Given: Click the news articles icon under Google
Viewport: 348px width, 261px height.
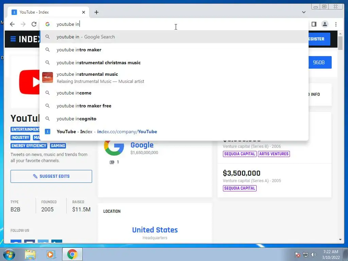Looking at the screenshot, I should click(x=112, y=162).
